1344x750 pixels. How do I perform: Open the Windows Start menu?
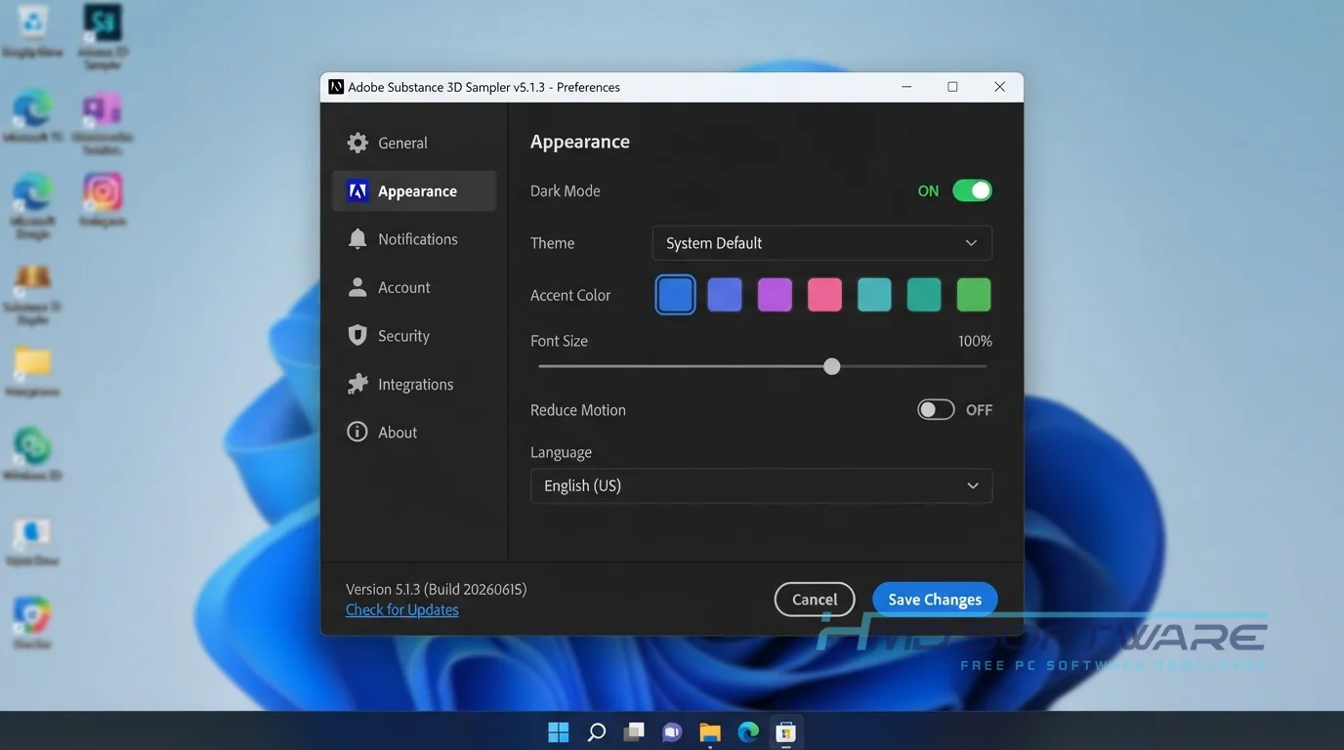point(559,731)
